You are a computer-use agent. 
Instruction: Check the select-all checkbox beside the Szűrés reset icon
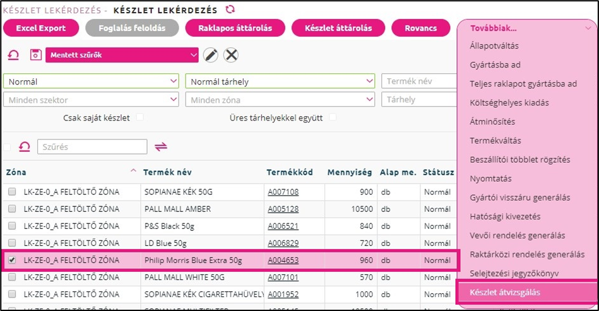click(x=7, y=147)
